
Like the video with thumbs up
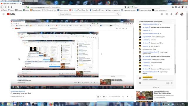98,97
